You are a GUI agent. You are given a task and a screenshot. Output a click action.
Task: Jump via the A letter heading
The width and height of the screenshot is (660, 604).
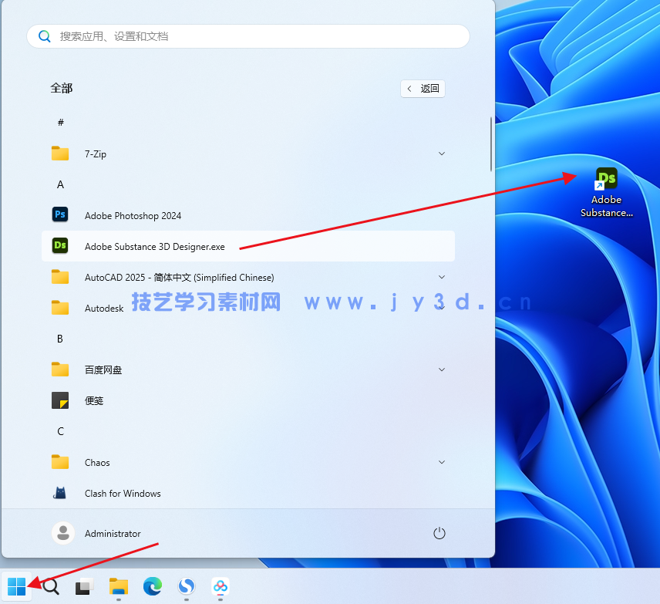(61, 184)
